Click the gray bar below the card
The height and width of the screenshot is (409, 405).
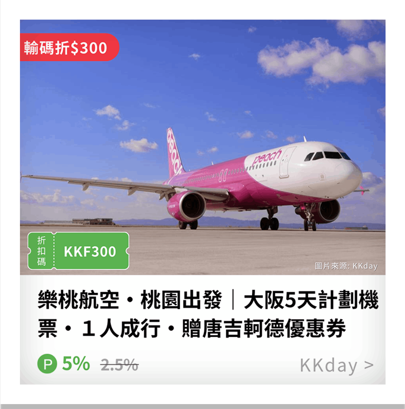(x=202, y=406)
